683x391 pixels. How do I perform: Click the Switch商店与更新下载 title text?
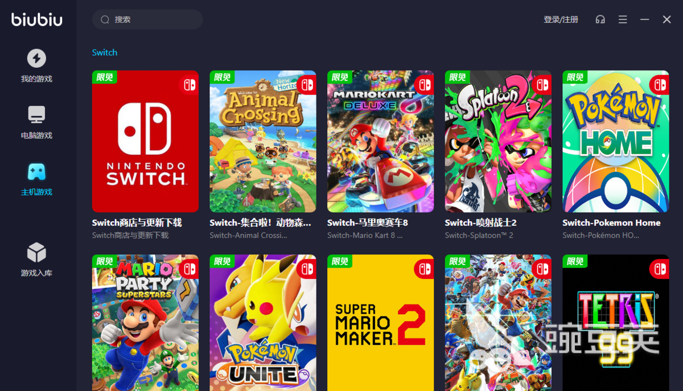(137, 223)
